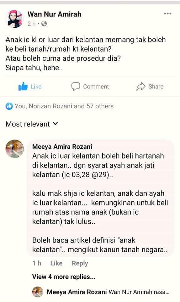Click the globe public privacy icon
180x302 pixels.
click(44, 24)
